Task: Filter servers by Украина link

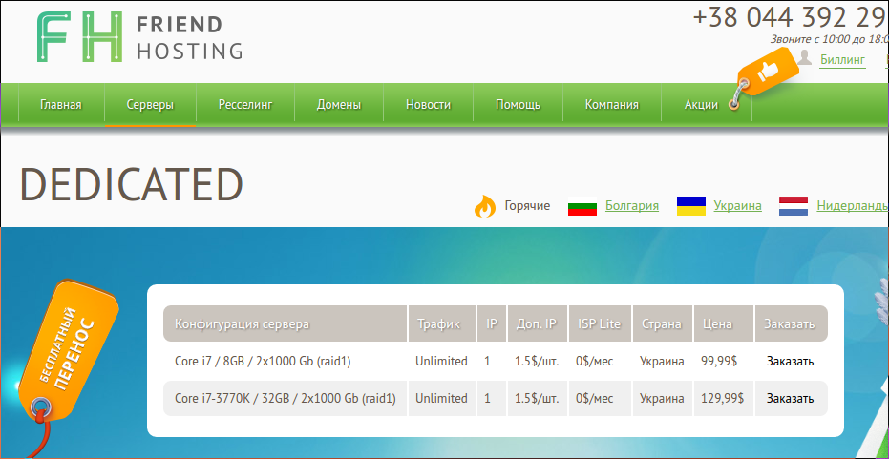Action: [x=737, y=205]
